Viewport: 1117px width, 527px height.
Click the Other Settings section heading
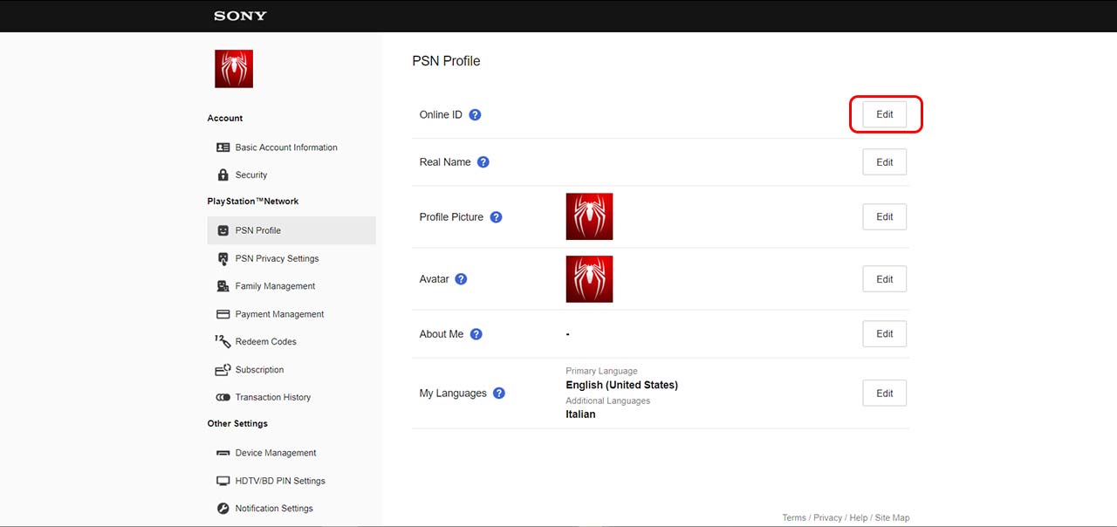237,424
